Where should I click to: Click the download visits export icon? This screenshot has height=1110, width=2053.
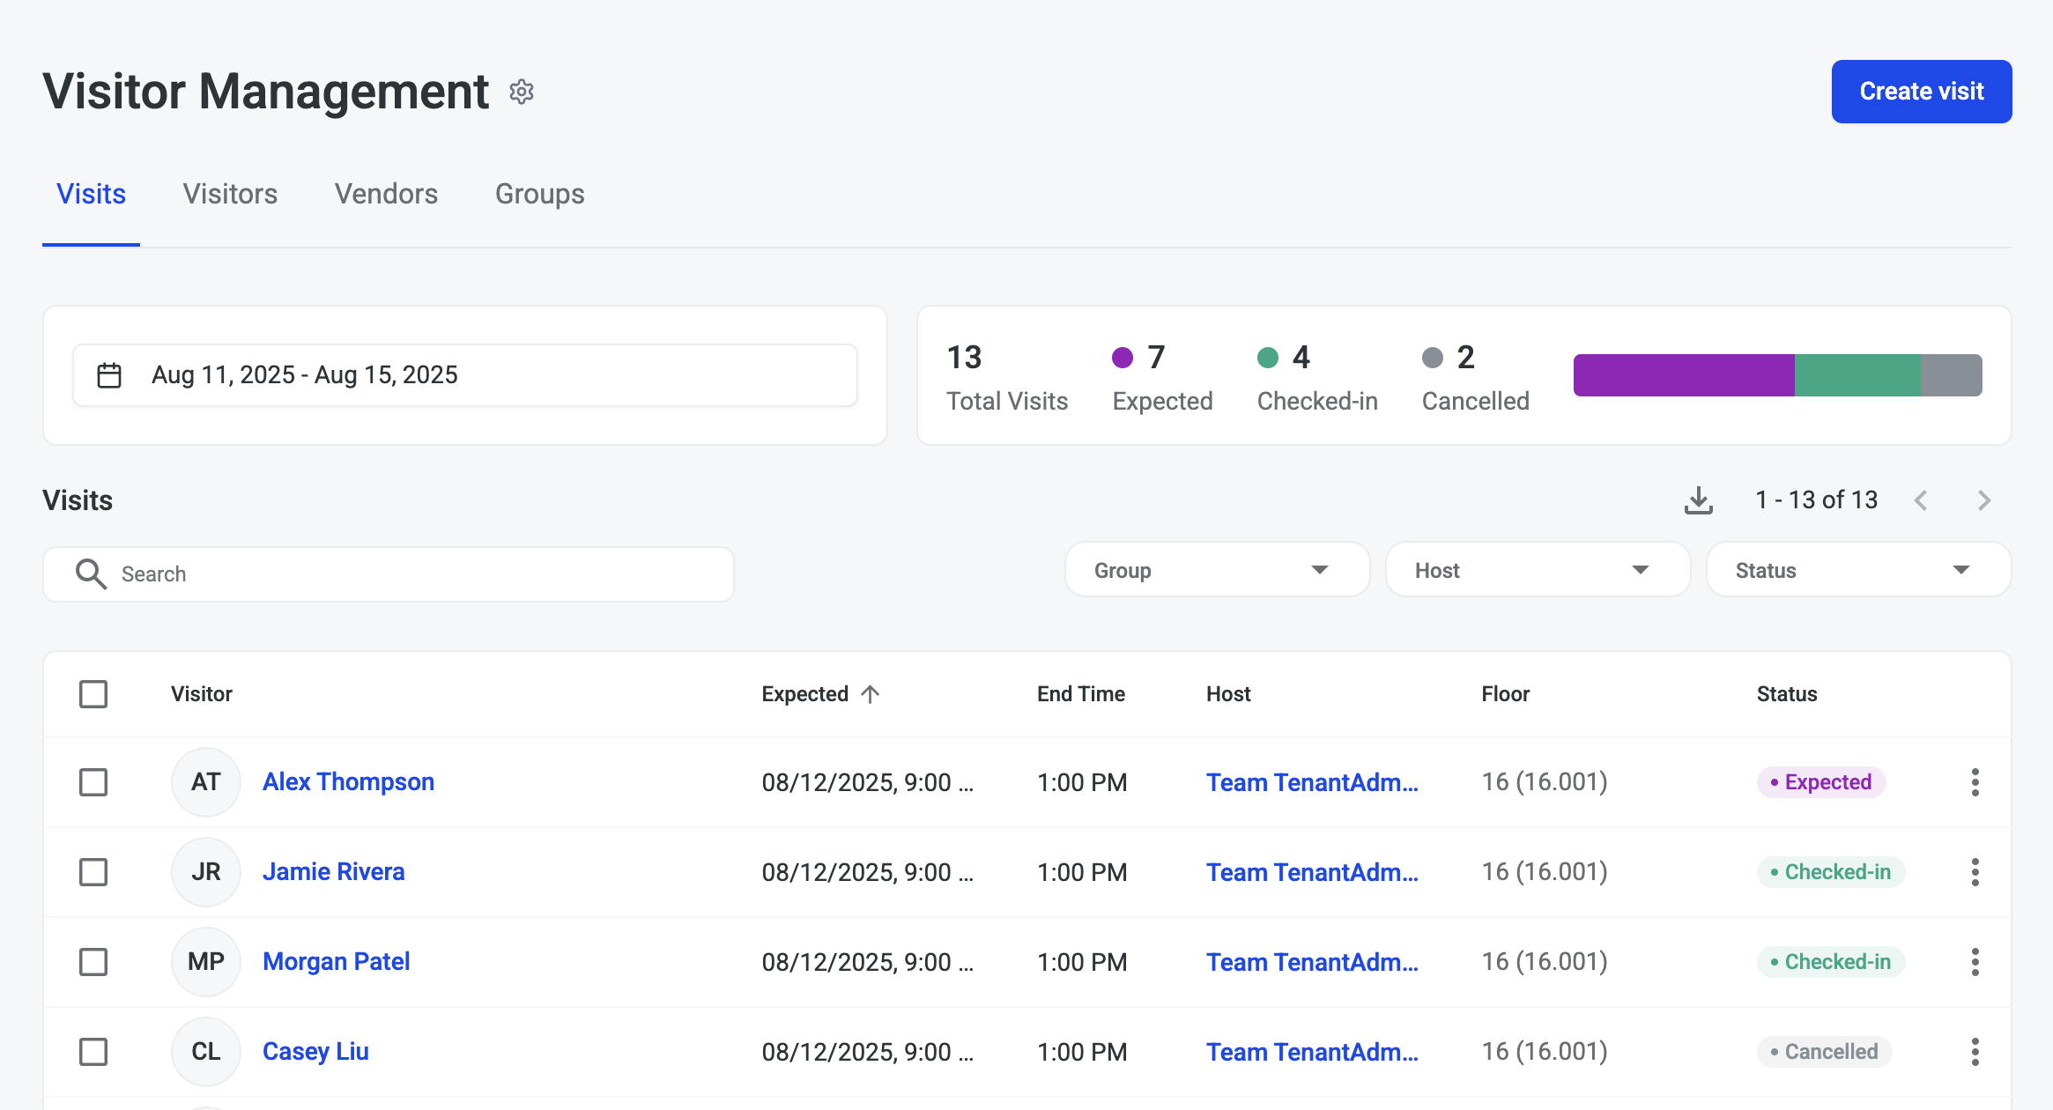click(x=1698, y=500)
